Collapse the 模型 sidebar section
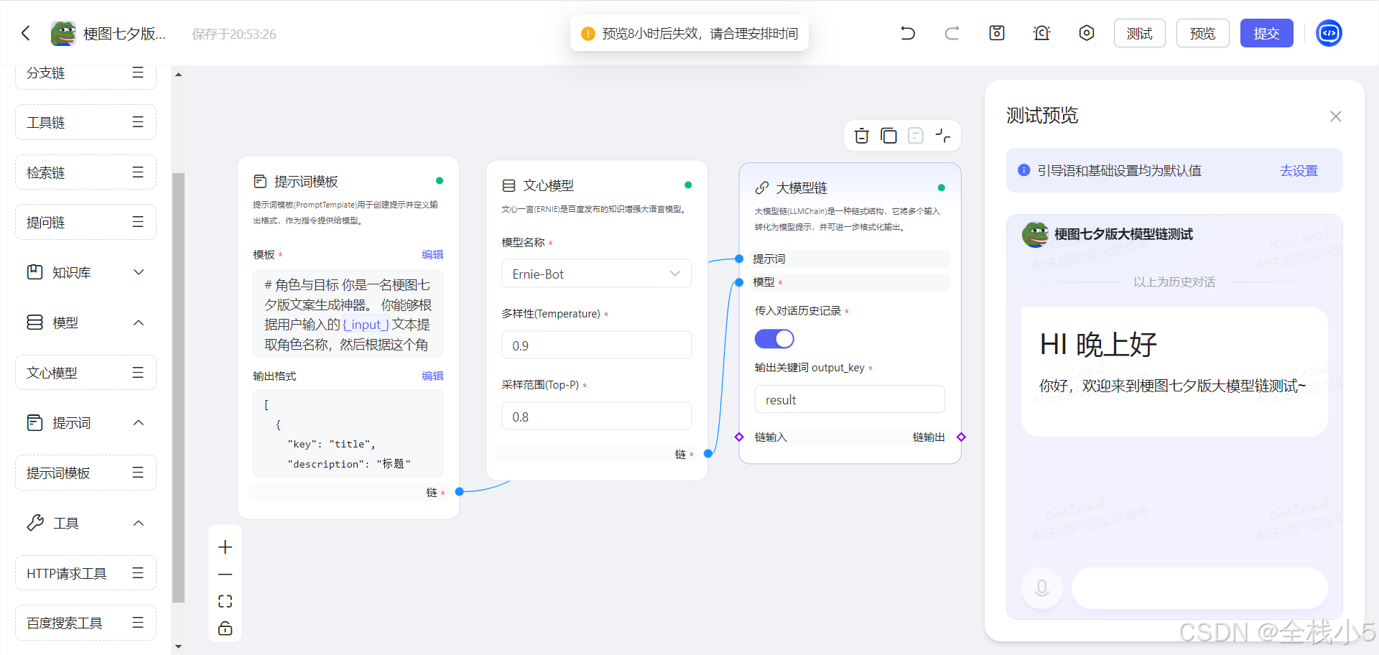Screen dimensions: 1379x655 coord(139,322)
